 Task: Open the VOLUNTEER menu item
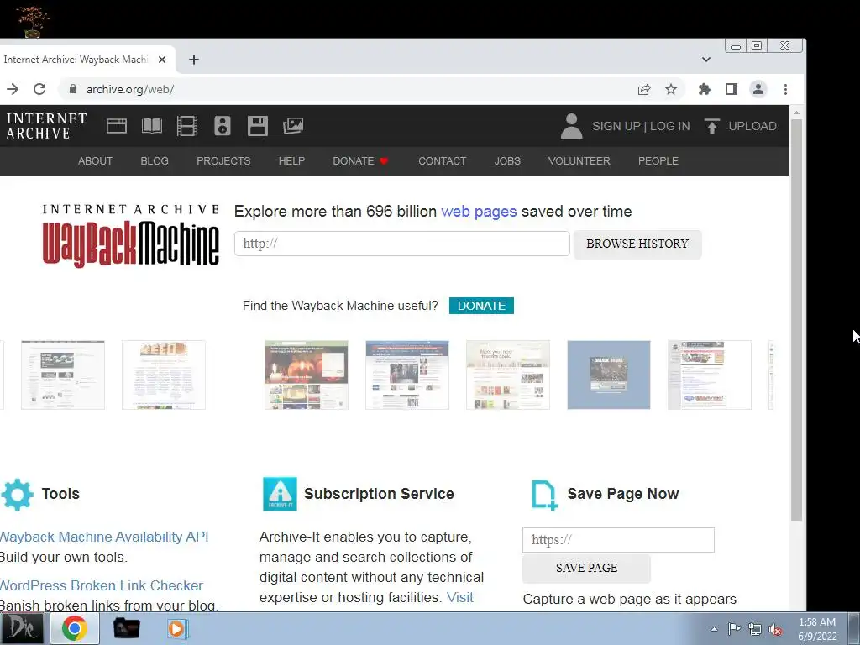(x=579, y=160)
